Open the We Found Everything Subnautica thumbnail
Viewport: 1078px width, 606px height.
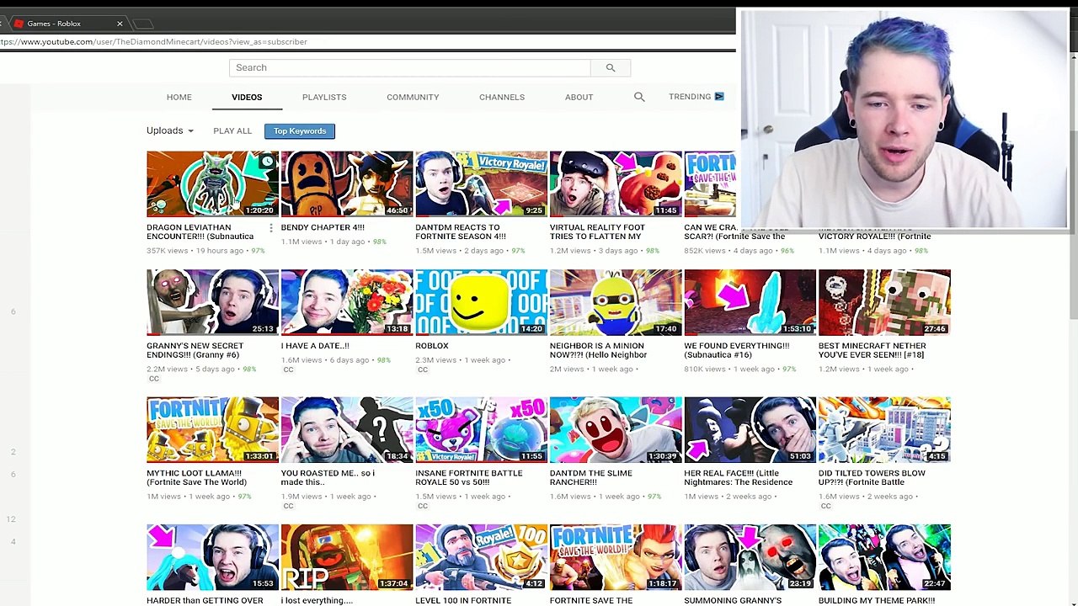[750, 302]
